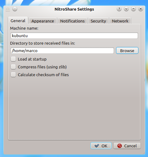Click the window resize grip in corner
The width and height of the screenshot is (148, 157).
pos(144,154)
